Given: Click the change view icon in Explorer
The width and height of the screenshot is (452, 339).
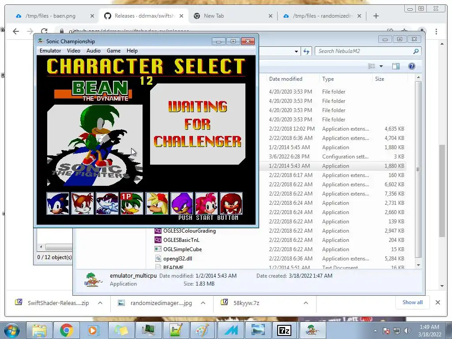Looking at the screenshot, I should tap(372, 66).
